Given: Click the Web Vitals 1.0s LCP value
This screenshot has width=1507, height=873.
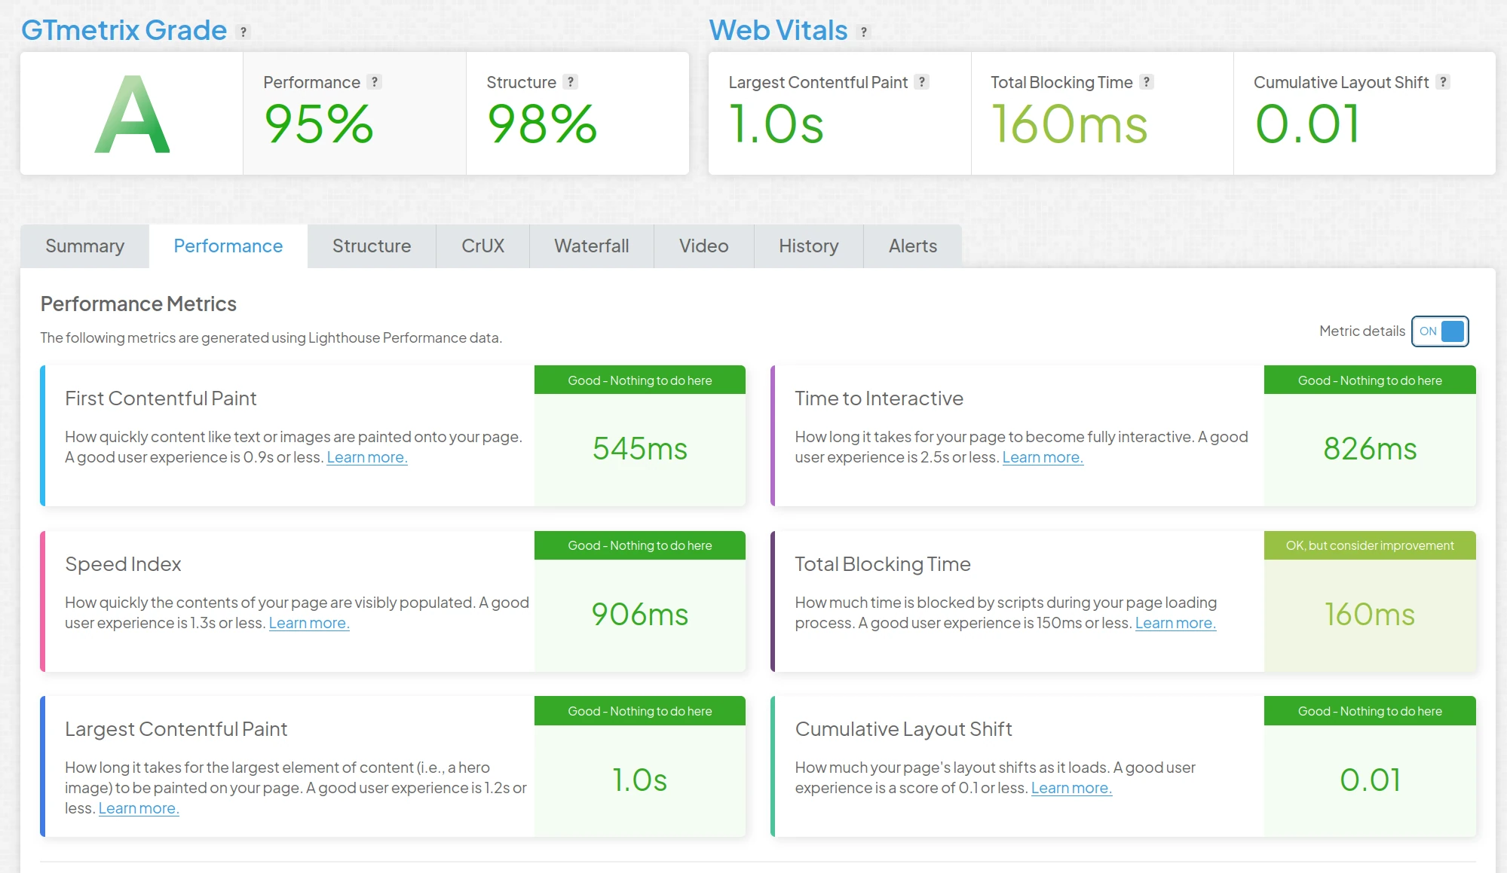Looking at the screenshot, I should tap(776, 124).
